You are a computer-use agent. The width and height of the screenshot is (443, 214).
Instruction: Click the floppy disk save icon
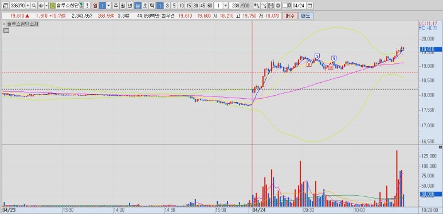(270, 6)
